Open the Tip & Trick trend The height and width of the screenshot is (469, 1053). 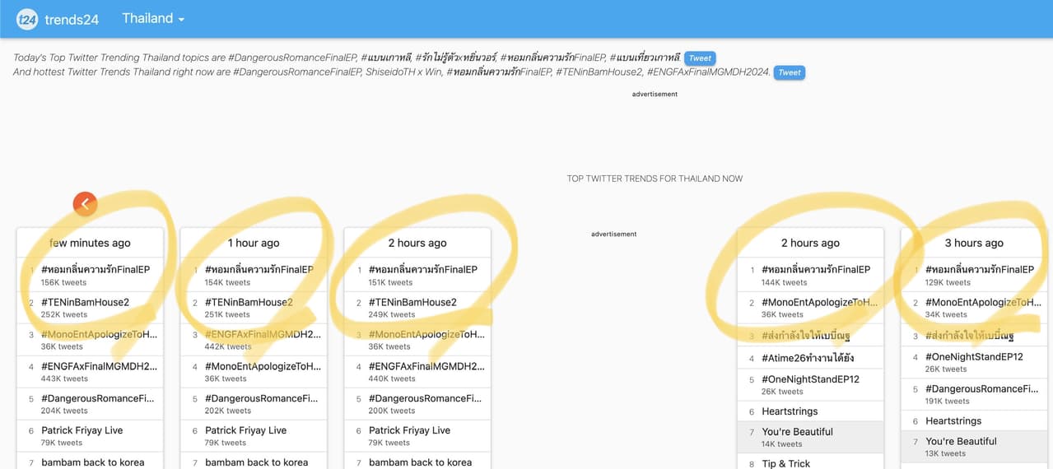[786, 463]
